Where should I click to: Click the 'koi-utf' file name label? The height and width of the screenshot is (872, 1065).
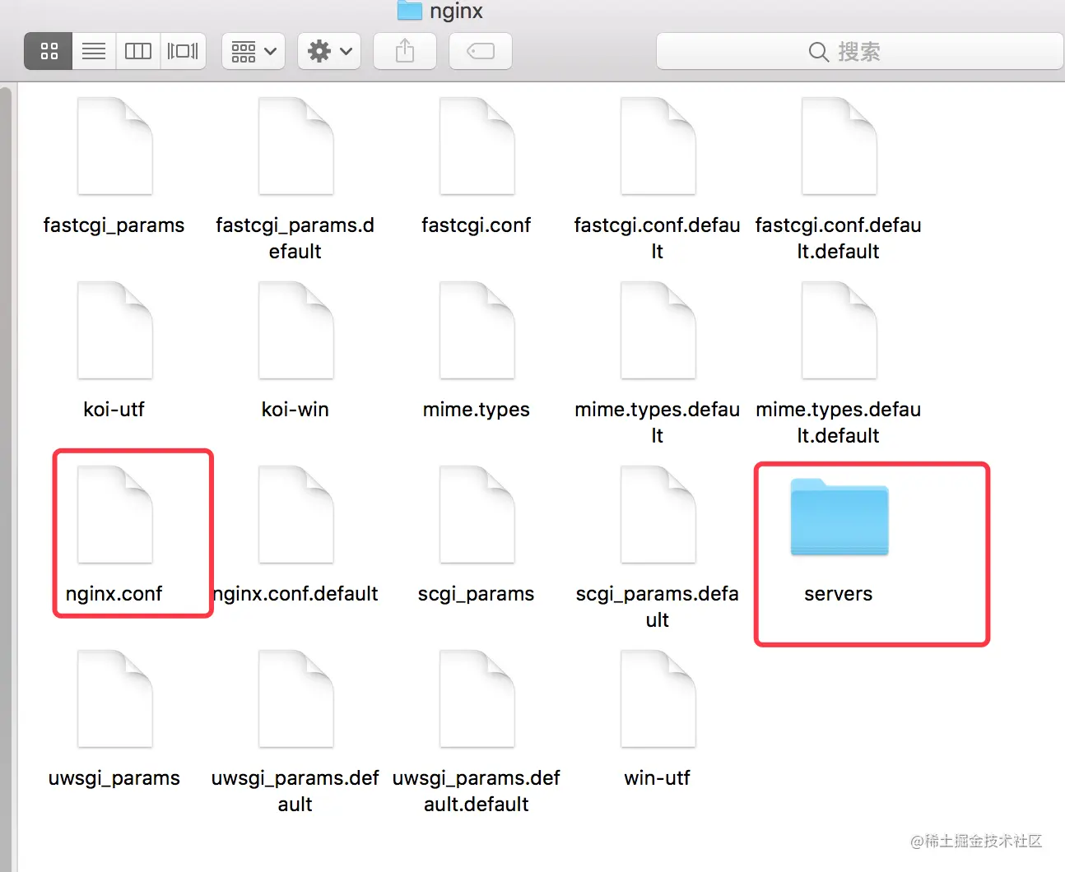(x=114, y=409)
